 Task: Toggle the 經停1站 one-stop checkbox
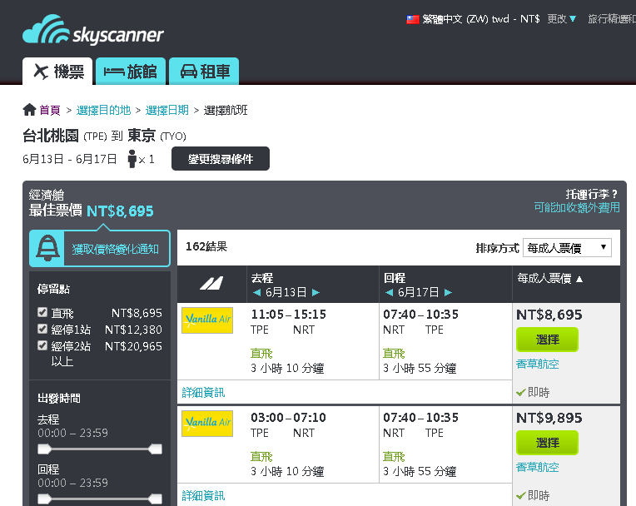click(x=42, y=330)
